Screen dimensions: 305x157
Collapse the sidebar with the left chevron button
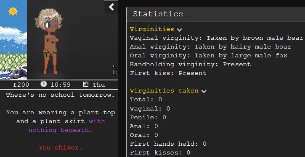tap(111, 7)
